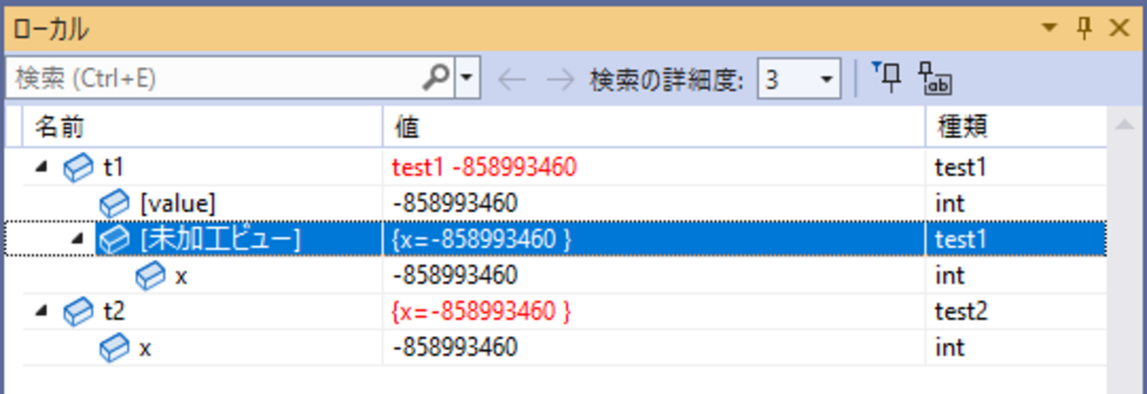Toggle the column settings icon with ab
Viewport: 1147px width, 394px height.
coord(935,78)
